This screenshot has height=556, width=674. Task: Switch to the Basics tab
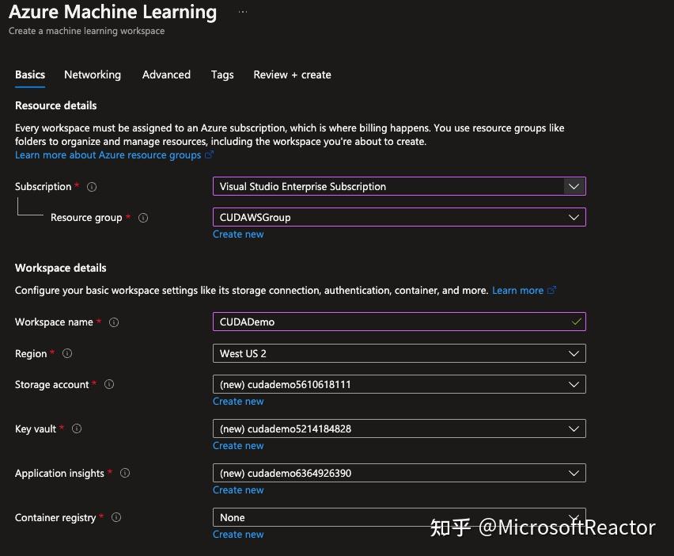(x=30, y=75)
